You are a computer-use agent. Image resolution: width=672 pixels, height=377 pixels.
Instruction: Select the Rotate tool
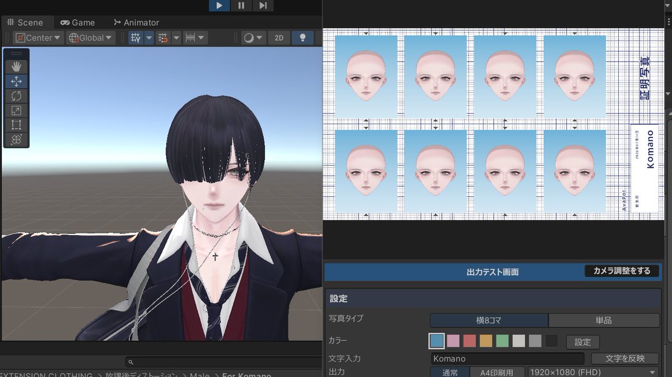[16, 96]
